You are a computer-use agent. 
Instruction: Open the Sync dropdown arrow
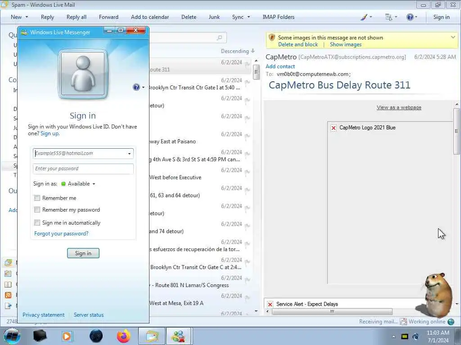pos(249,17)
